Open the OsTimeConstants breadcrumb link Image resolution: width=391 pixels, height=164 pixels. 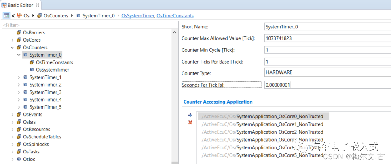175,16
